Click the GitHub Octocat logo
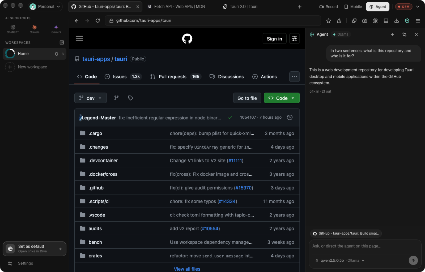This screenshot has height=272, width=425. pyautogui.click(x=187, y=39)
